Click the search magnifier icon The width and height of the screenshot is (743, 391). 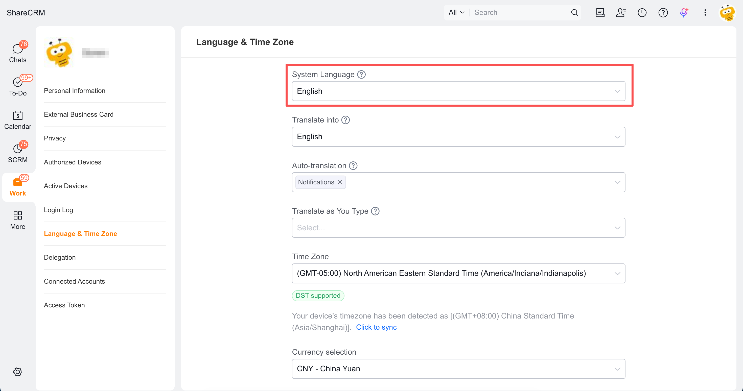[574, 12]
